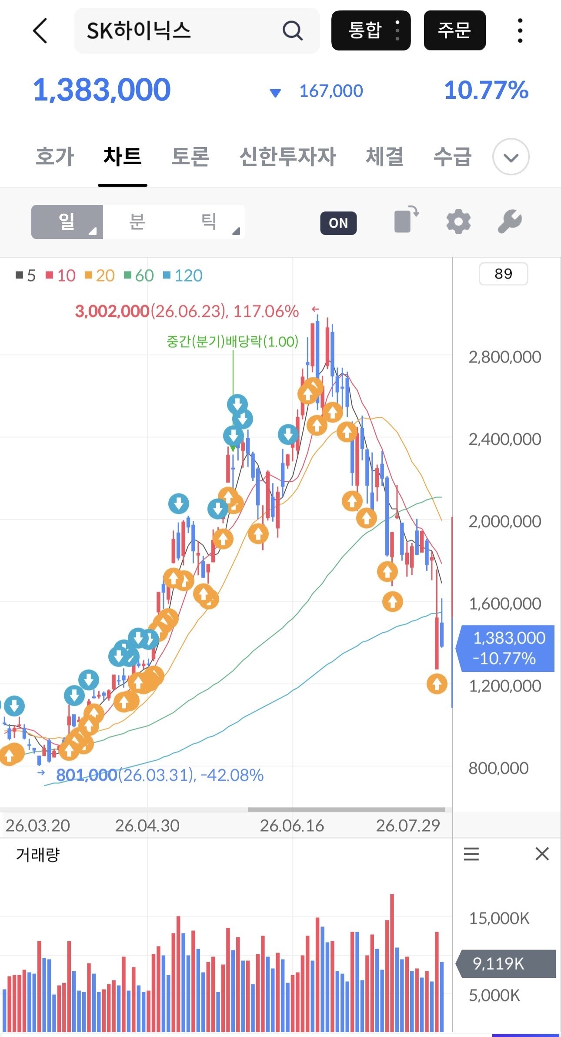The image size is (561, 1037).
Task: Open the 통합 dropdown selector
Action: 371,30
